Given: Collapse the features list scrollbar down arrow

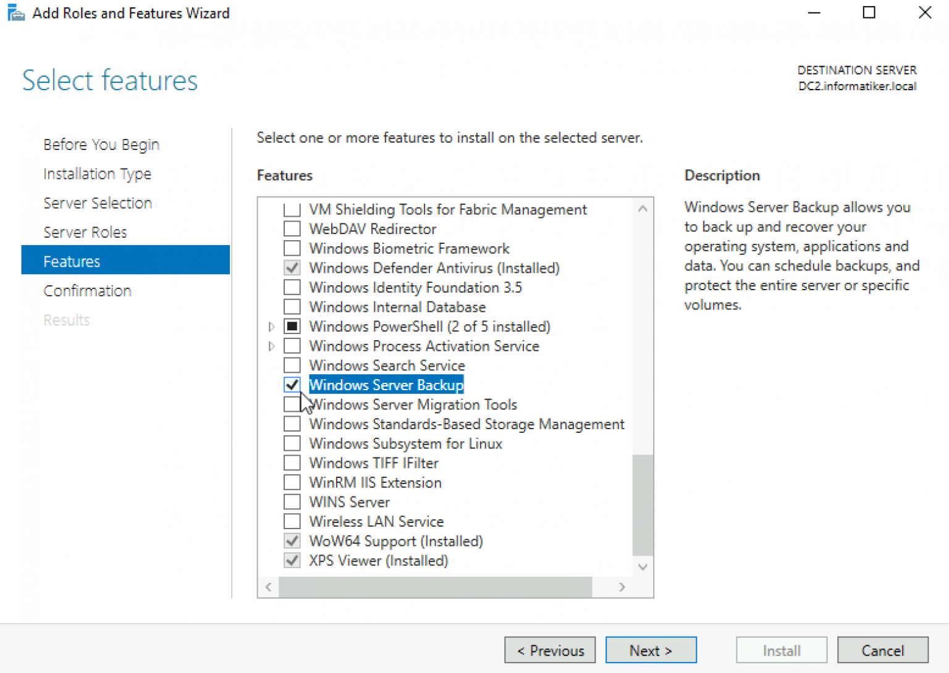Looking at the screenshot, I should pos(643,566).
